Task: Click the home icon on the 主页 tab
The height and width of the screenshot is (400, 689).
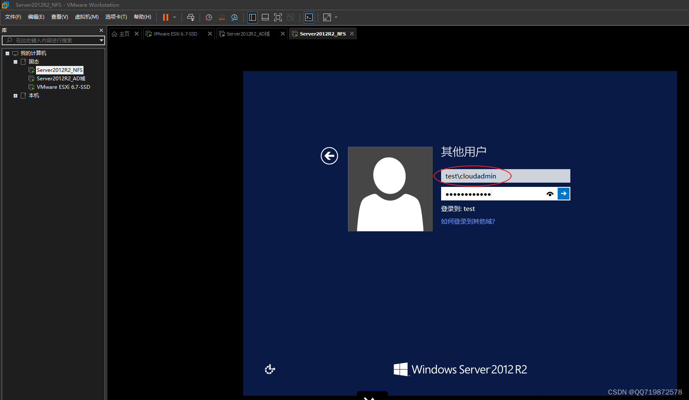Action: coord(114,34)
